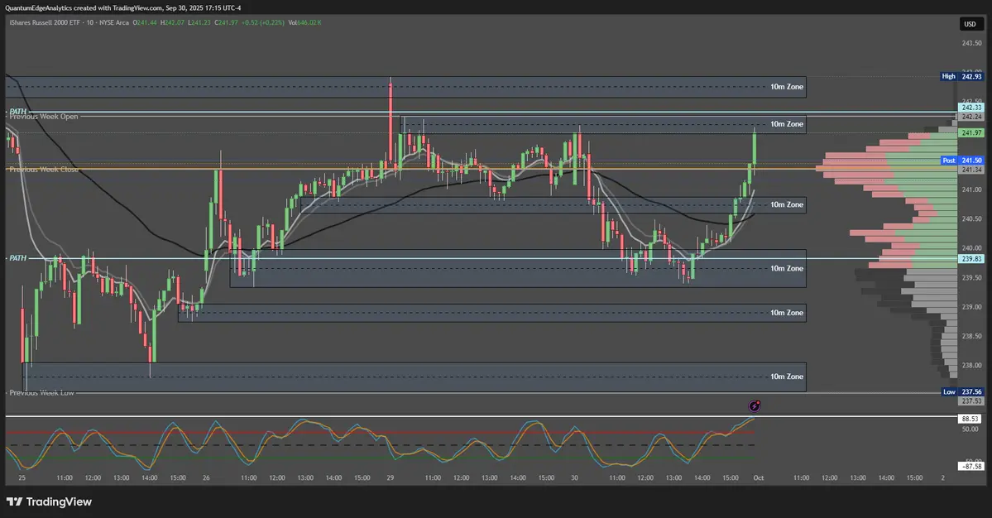Click the Previous Week Open label

tap(44, 117)
